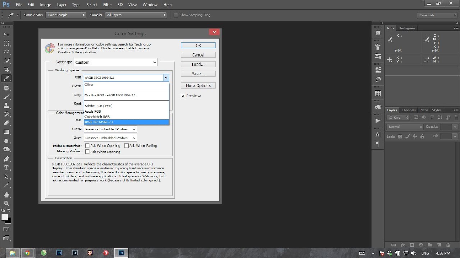Toggle the layer filter on/off switch
The width and height of the screenshot is (460, 258).
(x=456, y=118)
